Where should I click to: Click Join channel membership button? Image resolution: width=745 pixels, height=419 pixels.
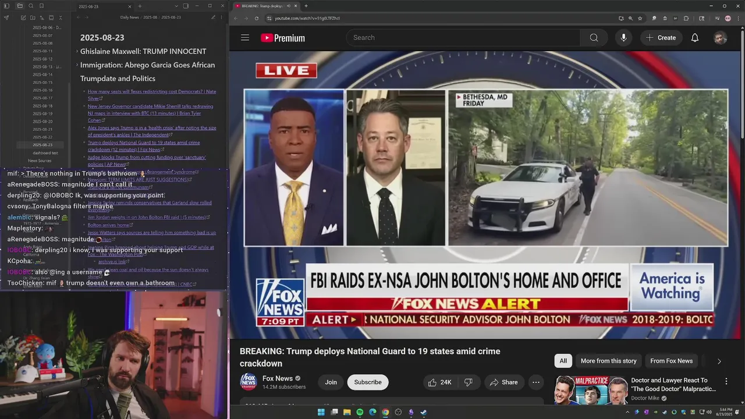pos(331,382)
